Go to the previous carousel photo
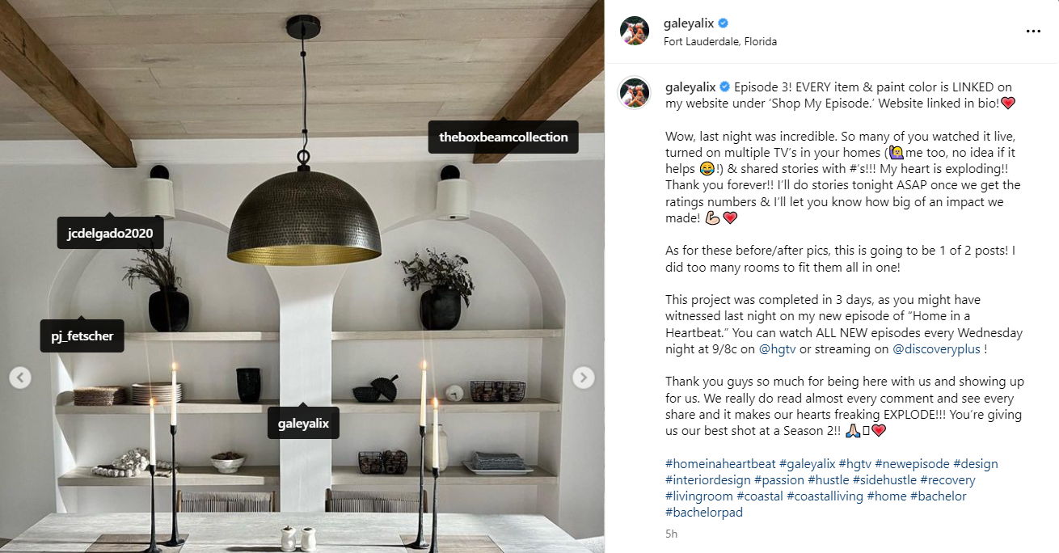1059x553 pixels. (x=20, y=378)
